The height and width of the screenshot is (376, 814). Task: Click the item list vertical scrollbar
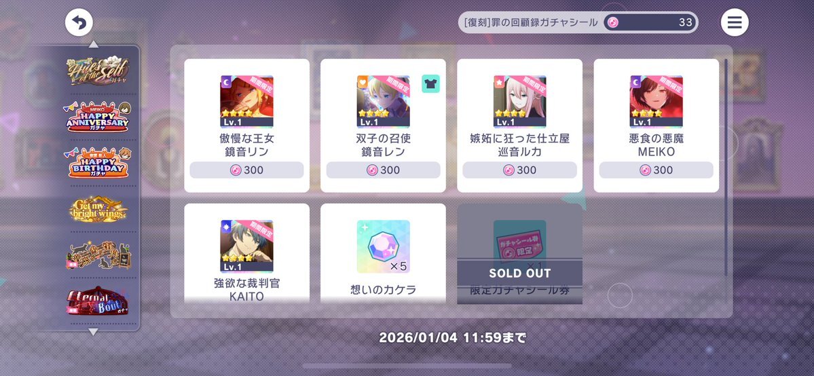pyautogui.click(x=726, y=167)
